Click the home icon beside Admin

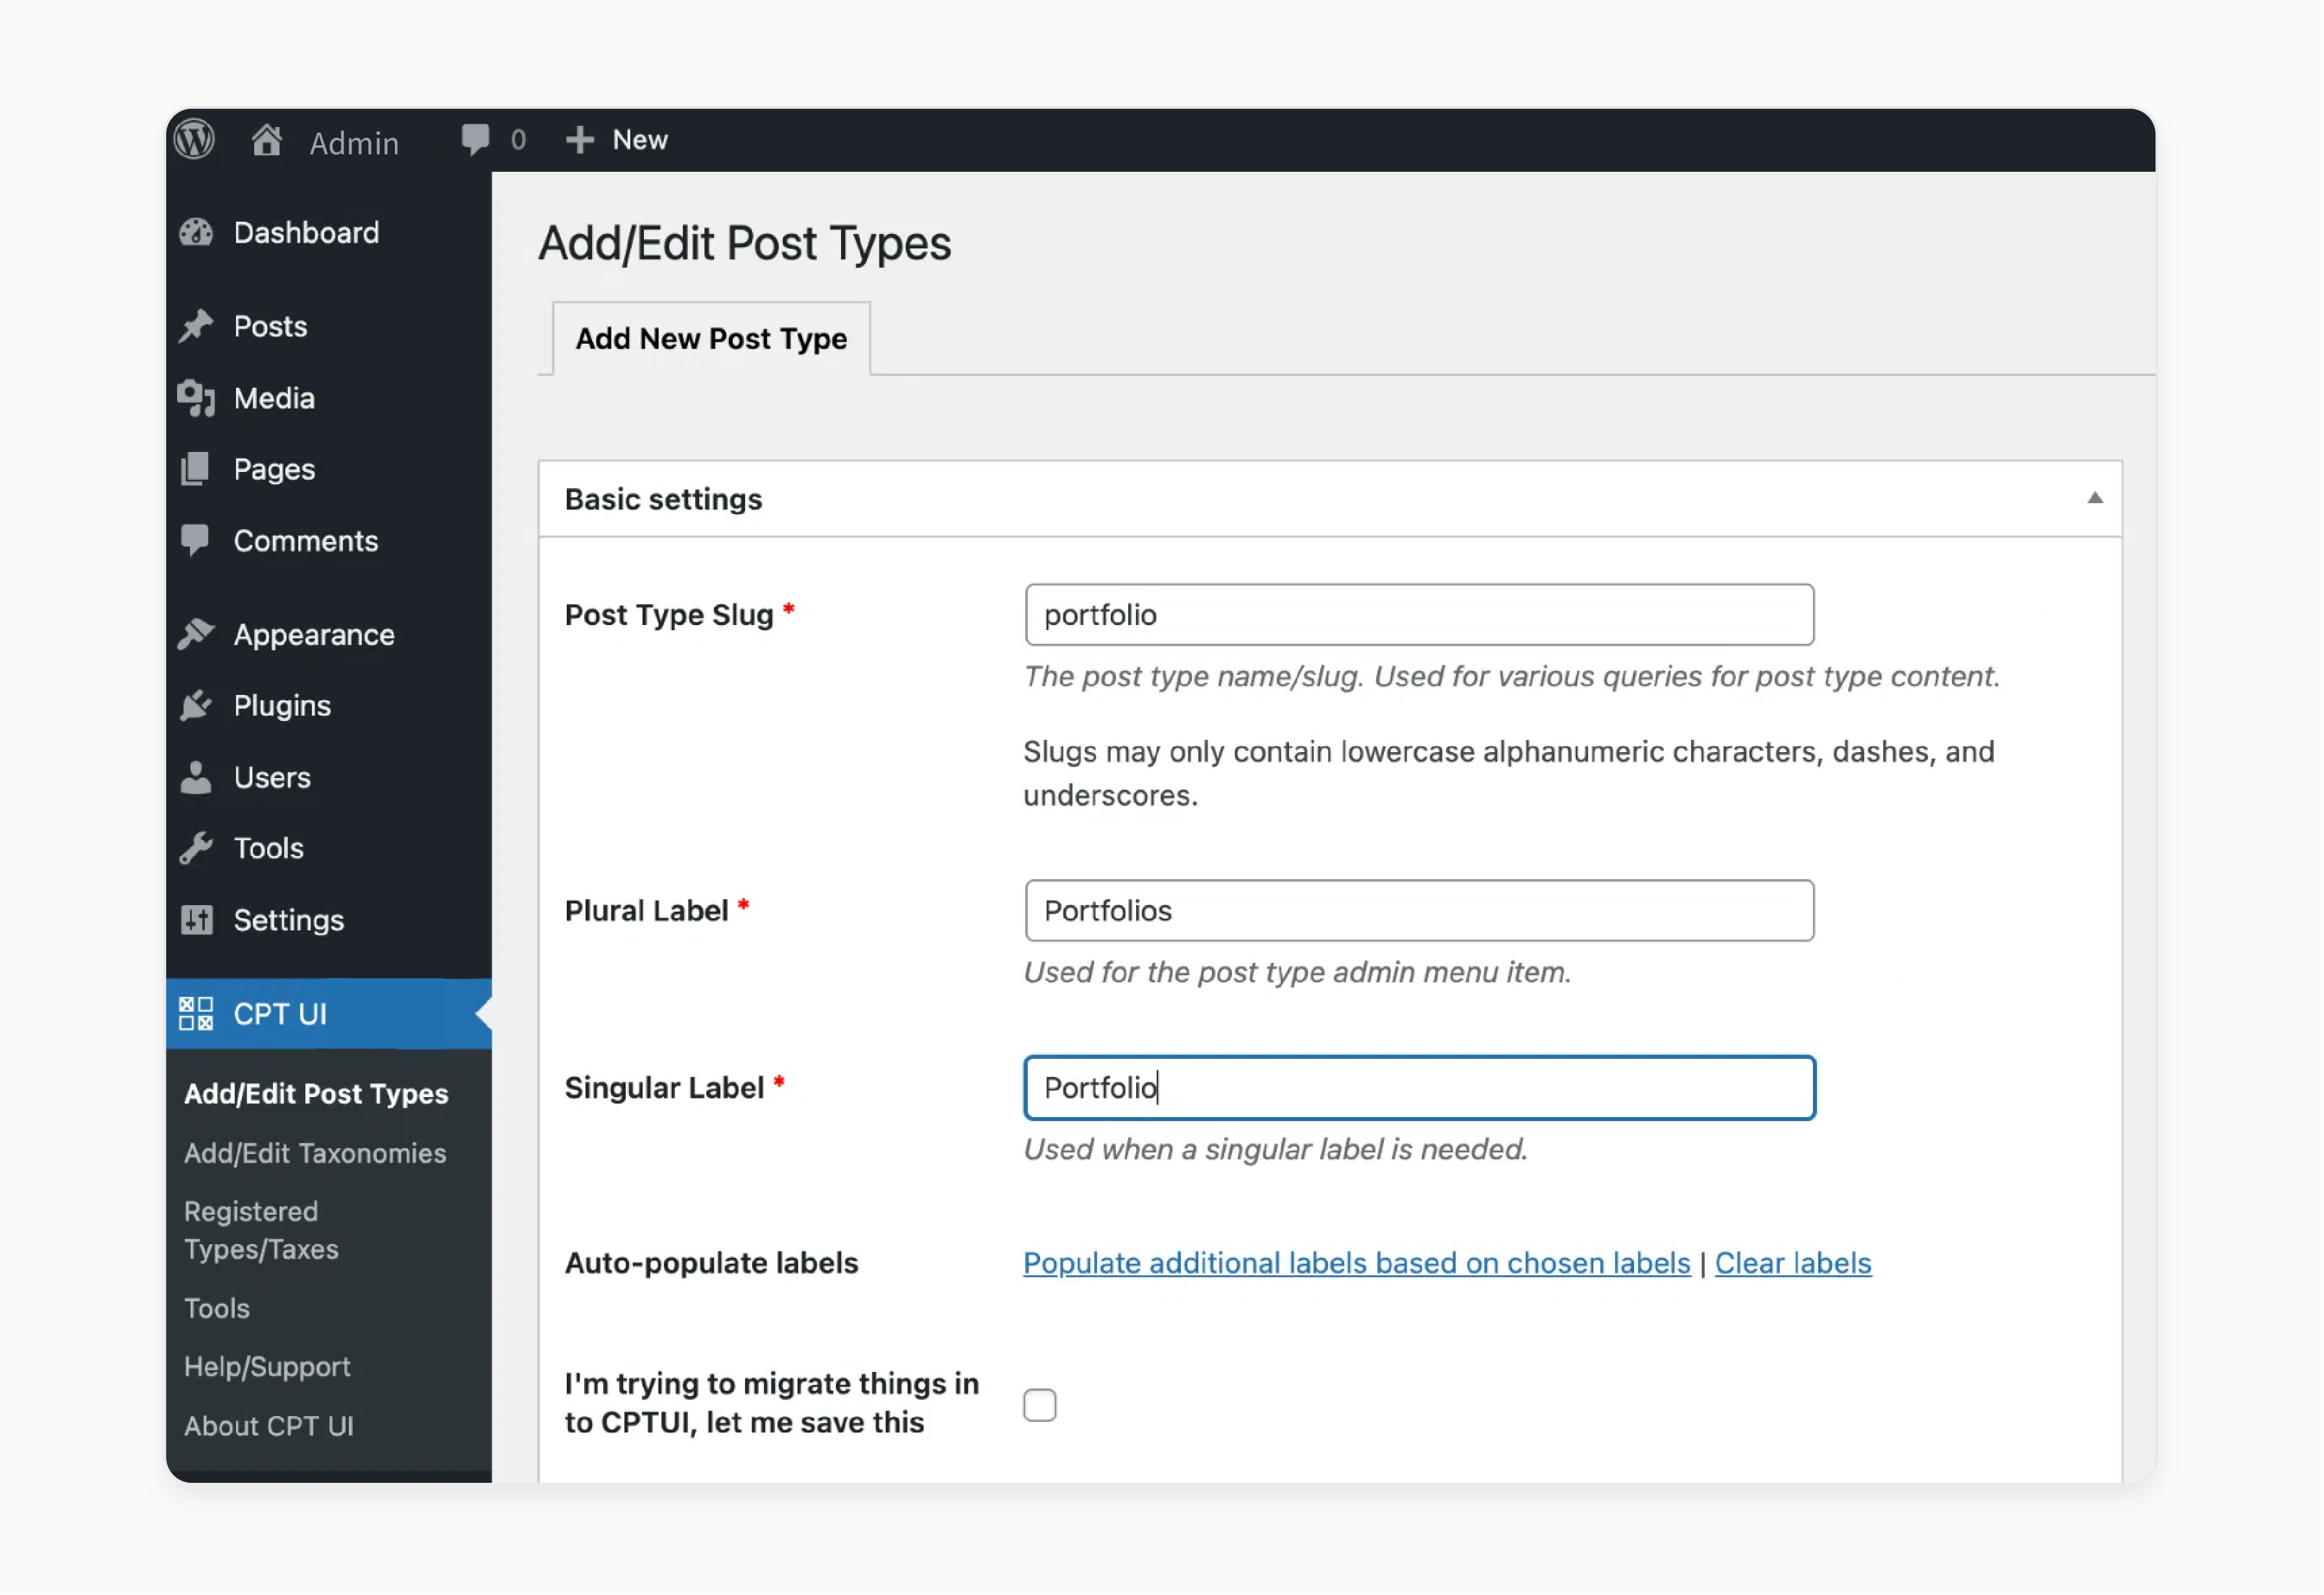pyautogui.click(x=266, y=140)
